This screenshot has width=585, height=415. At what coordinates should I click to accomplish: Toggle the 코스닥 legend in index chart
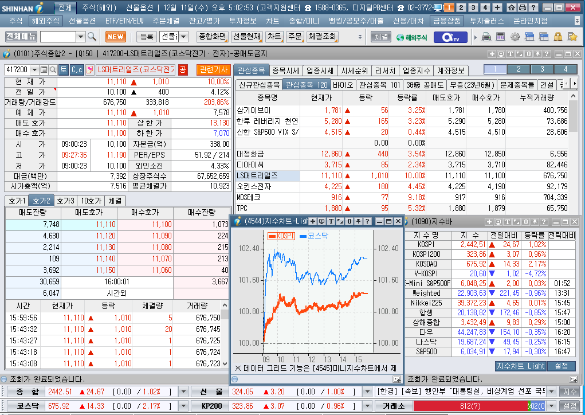pos(314,236)
